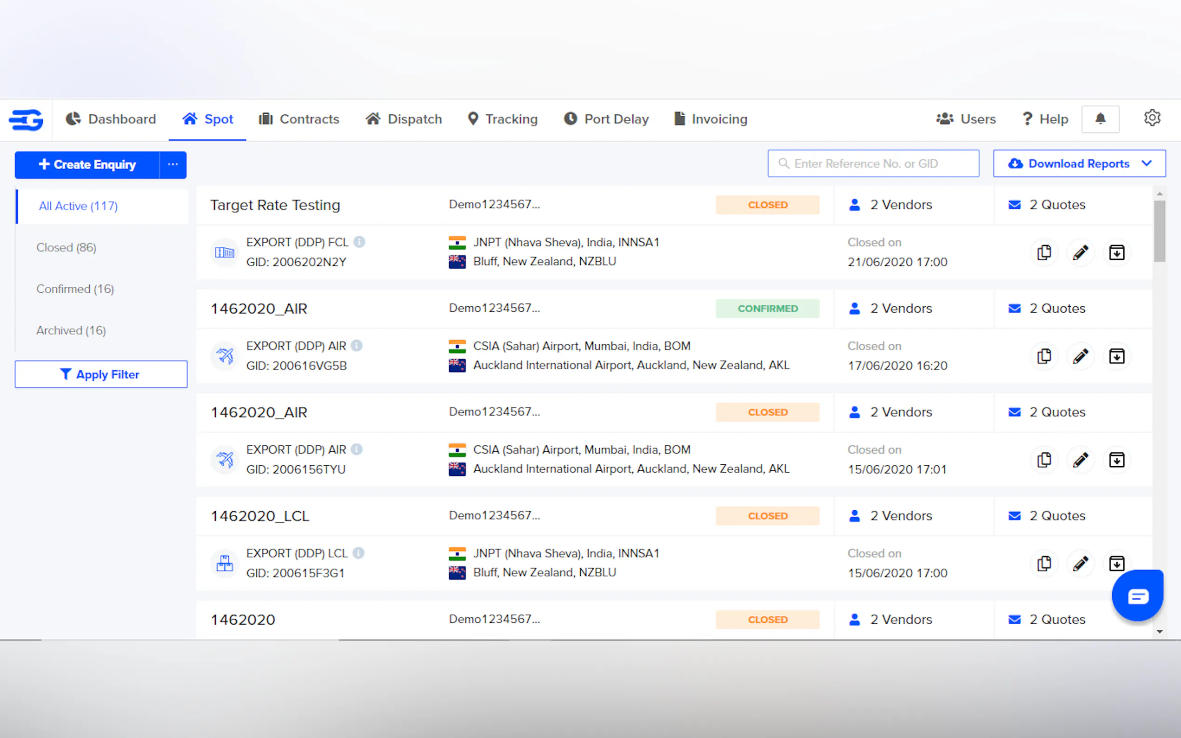1181x738 pixels.
Task: Select Confirmed (16) filter
Action: pyautogui.click(x=75, y=289)
